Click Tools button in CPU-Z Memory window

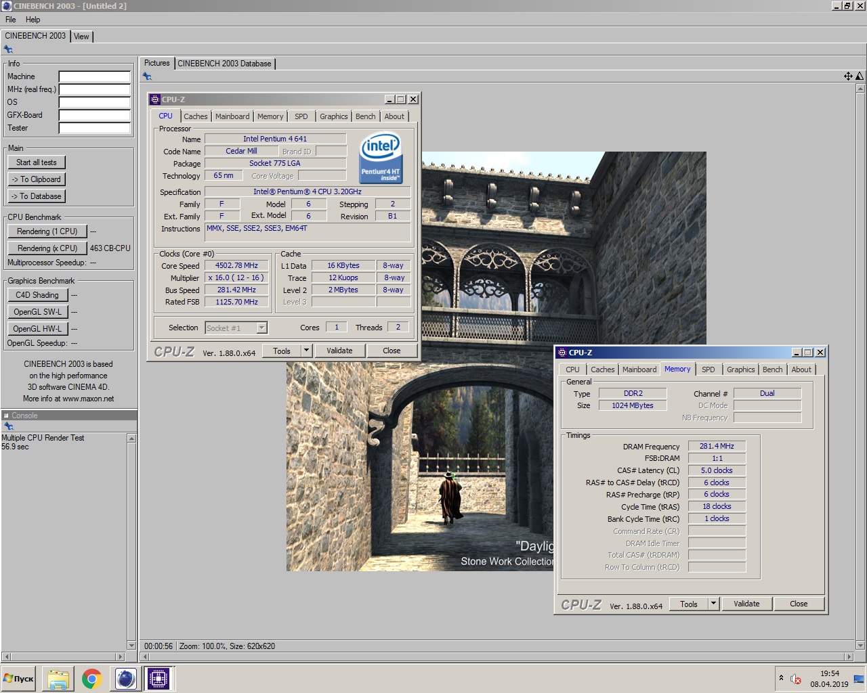[x=689, y=604]
